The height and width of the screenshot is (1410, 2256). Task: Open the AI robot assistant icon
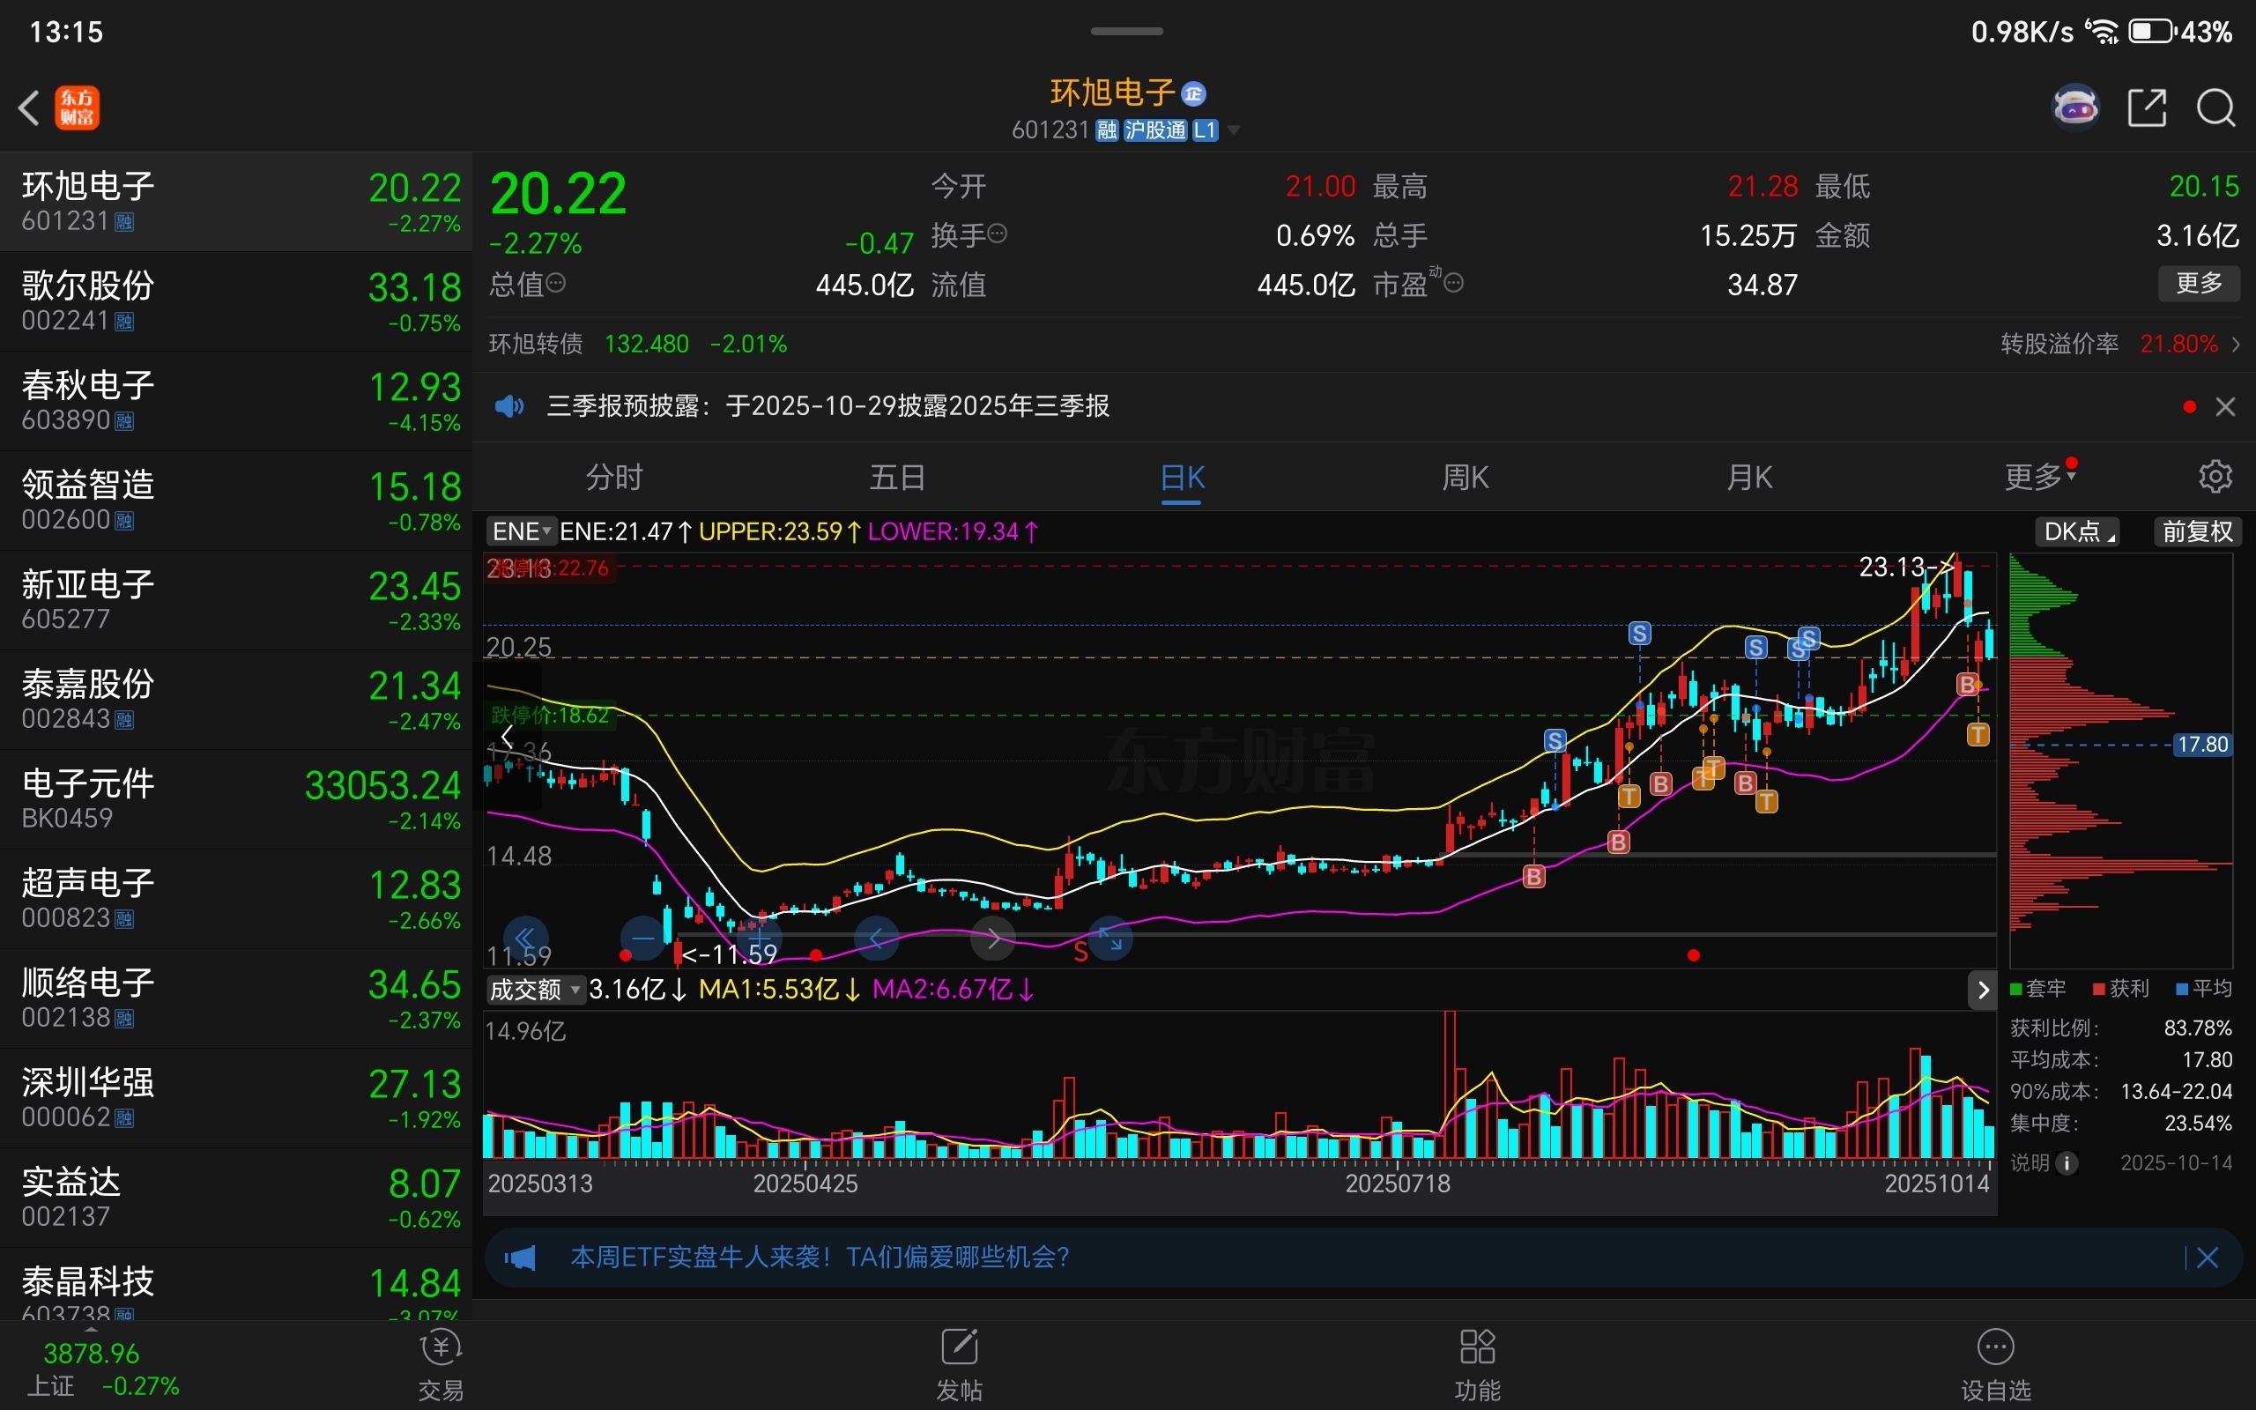(2075, 108)
